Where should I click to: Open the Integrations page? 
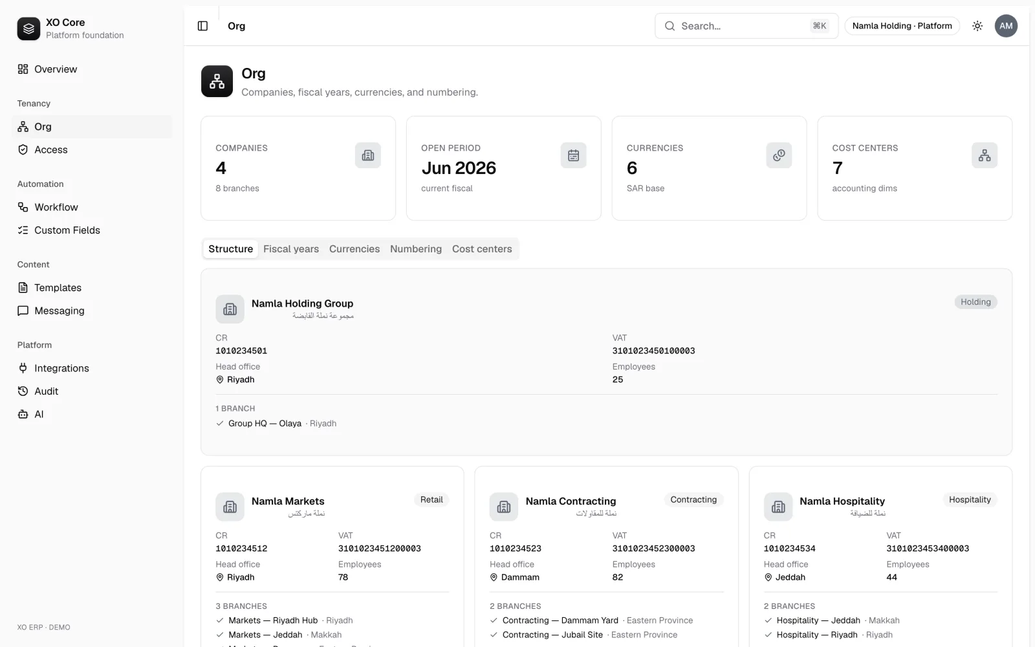[92, 368]
